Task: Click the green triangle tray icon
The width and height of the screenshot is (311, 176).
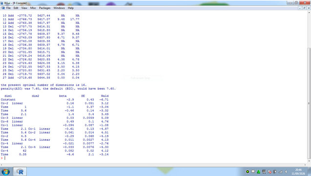Action: point(258,172)
